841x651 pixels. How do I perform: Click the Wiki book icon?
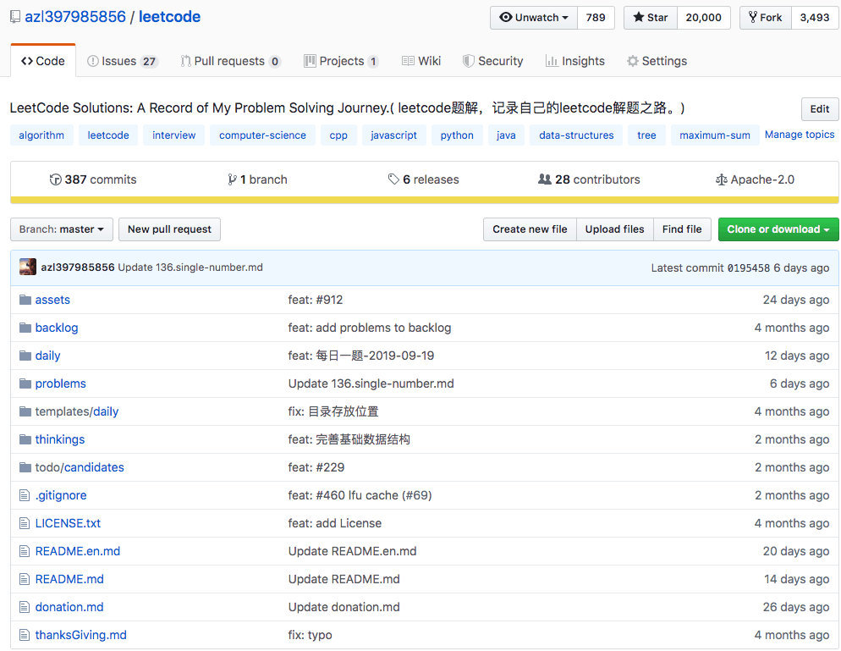408,61
